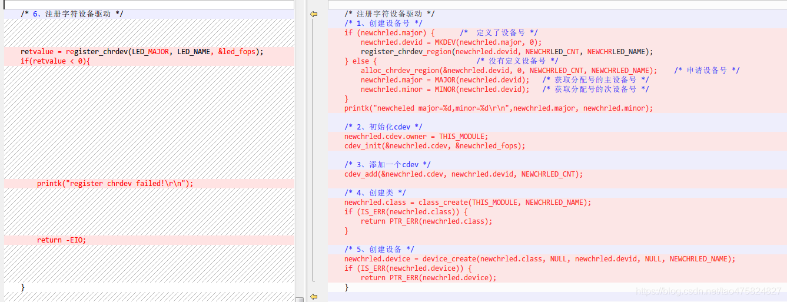
Task: Click right pane comment '/* 1、创建设备号 */'
Action: coord(383,24)
